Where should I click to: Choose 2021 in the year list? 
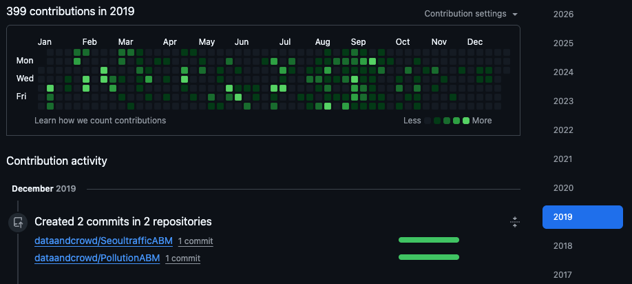click(563, 159)
